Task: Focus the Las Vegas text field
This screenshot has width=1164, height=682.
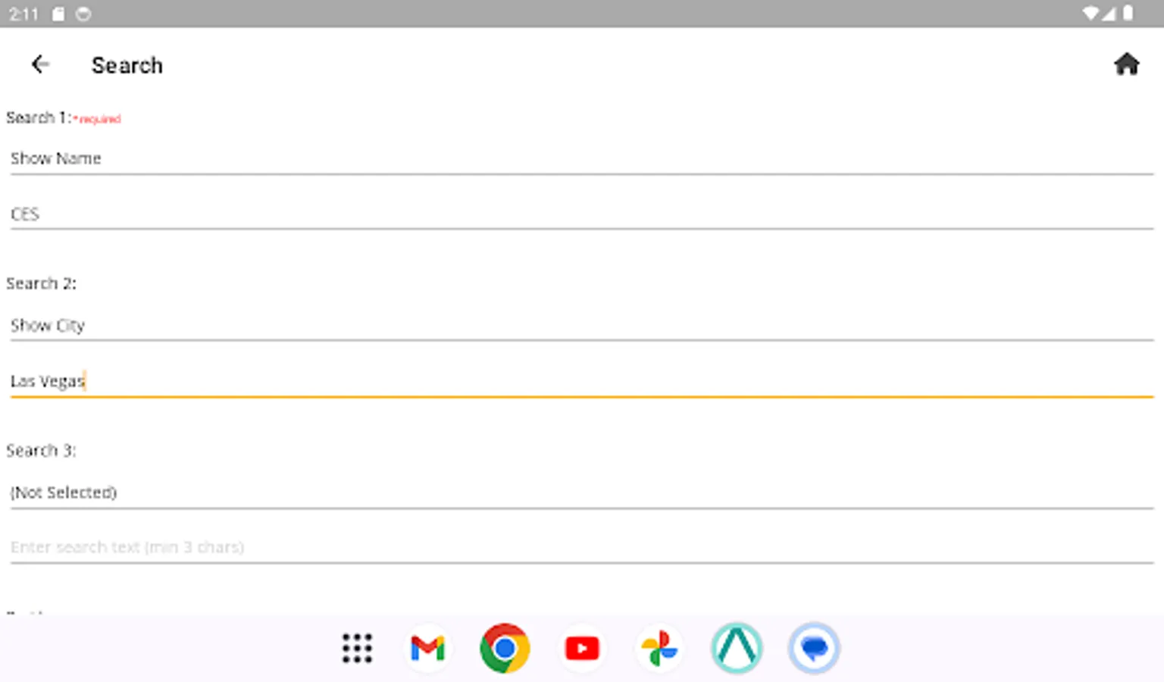Action: click(580, 381)
